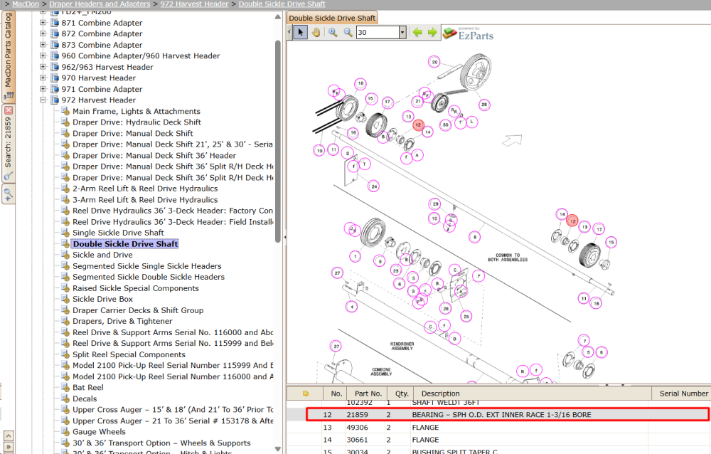
Task: Click callout bubble 24 on diagram
Action: [374, 186]
